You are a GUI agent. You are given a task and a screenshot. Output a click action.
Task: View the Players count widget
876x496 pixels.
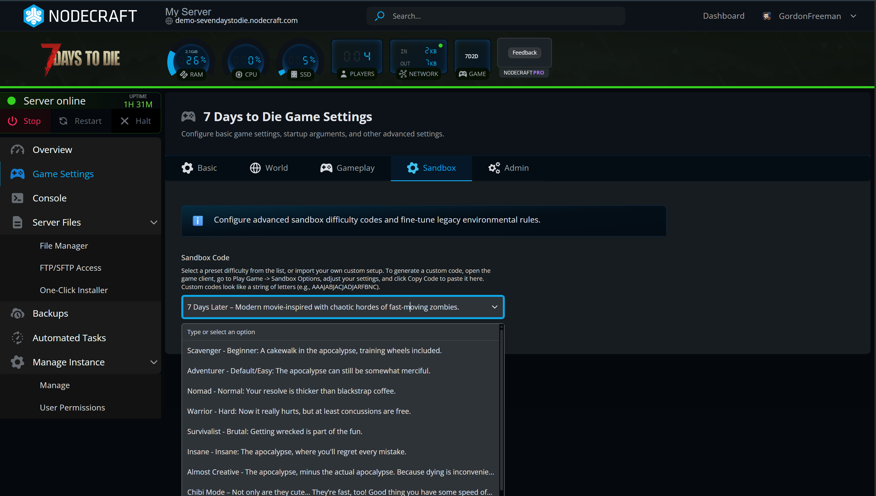357,59
